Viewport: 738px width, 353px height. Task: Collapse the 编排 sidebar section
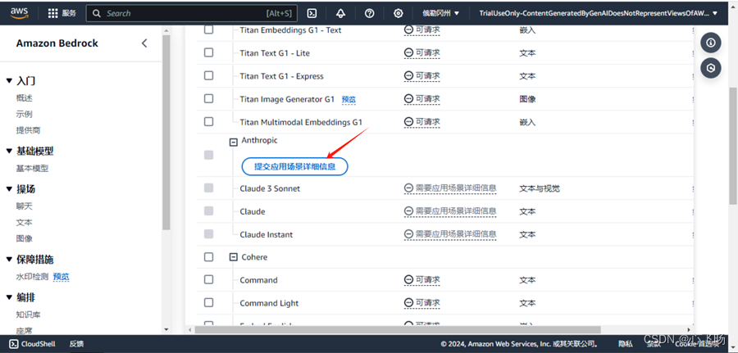pyautogui.click(x=9, y=297)
